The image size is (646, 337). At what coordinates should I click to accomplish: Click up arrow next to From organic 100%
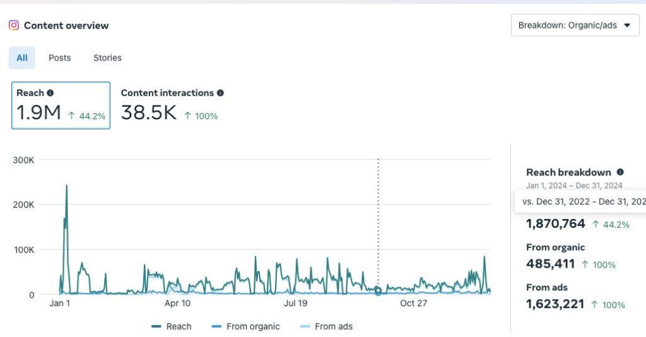[584, 265]
